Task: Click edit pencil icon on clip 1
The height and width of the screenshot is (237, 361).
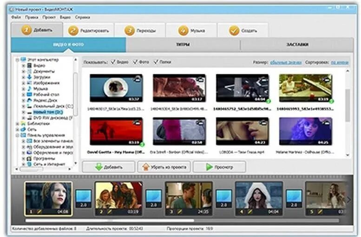Action: 39,211
